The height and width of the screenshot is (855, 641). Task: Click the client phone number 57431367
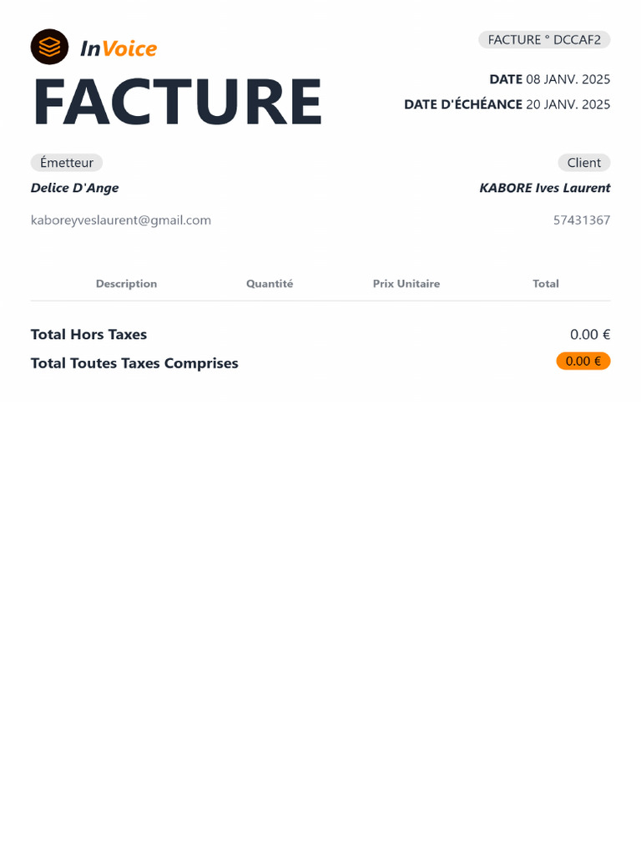pyautogui.click(x=582, y=220)
